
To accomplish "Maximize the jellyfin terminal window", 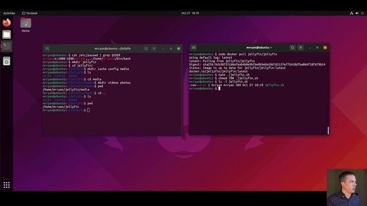I will (171, 49).
